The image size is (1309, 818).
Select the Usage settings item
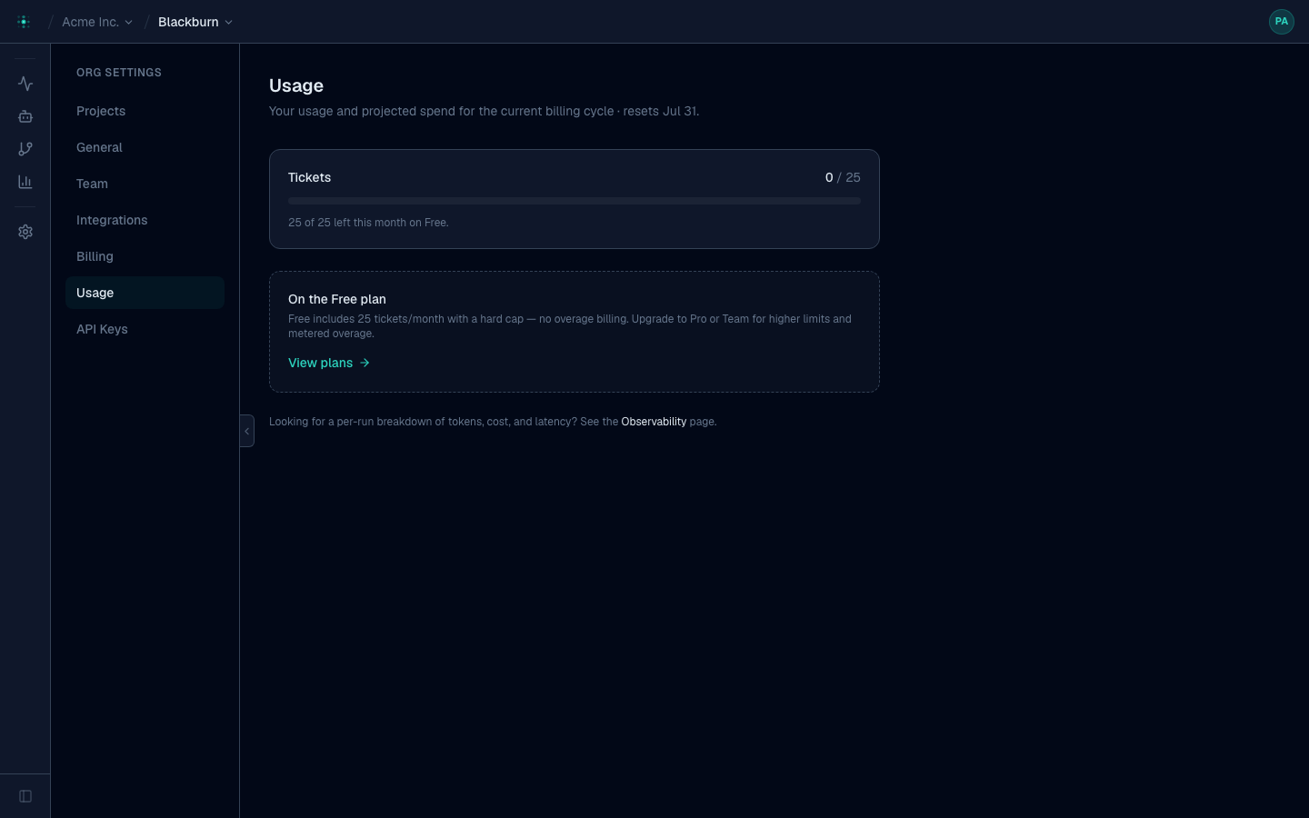[x=145, y=293]
